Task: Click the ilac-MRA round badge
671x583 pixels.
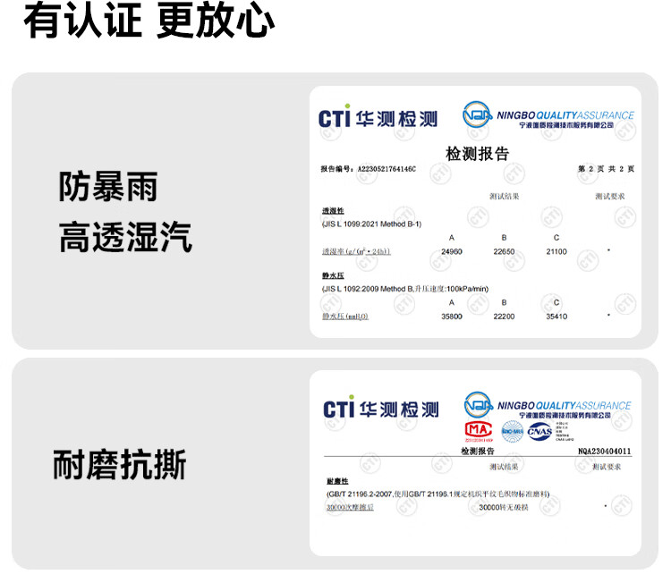Action: pos(512,431)
